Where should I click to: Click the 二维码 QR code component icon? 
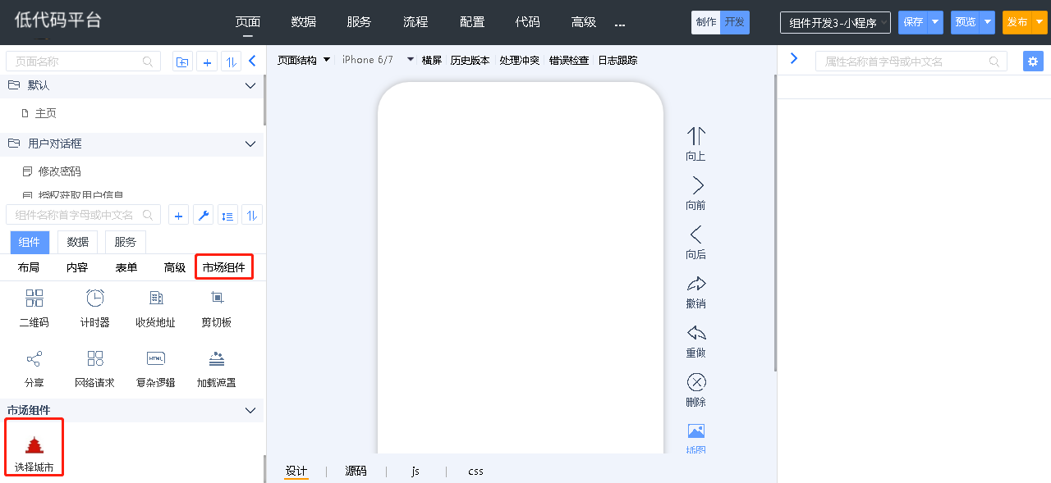[34, 298]
